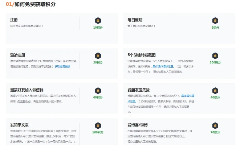This screenshot has height=145, width=240.
Task: Click the 发知乎文章 card heading
Action: click(20, 124)
